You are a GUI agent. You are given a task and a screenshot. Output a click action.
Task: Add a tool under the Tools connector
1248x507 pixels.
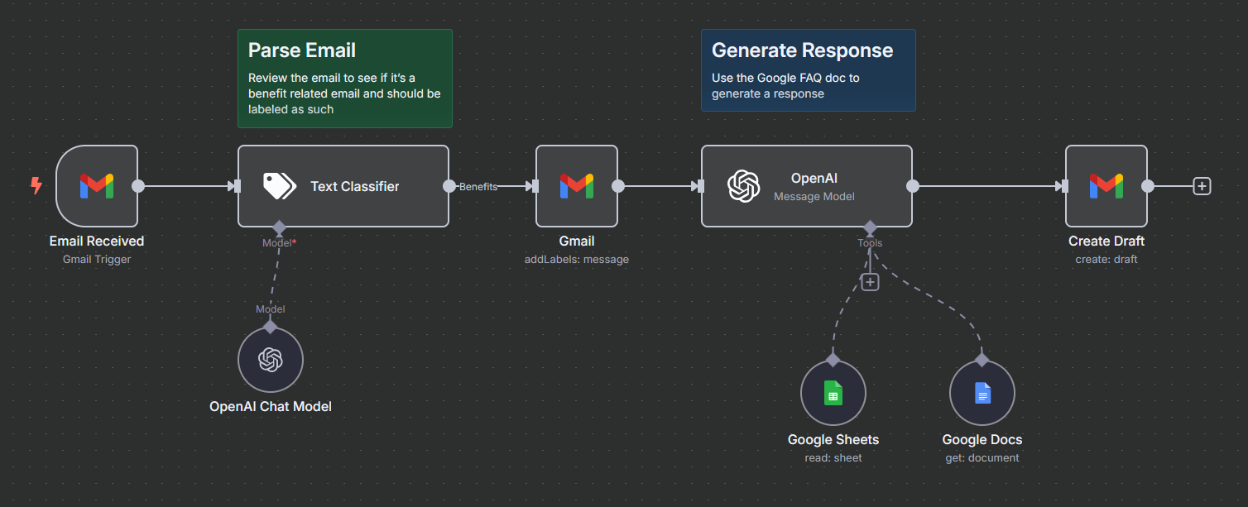pyautogui.click(x=870, y=282)
